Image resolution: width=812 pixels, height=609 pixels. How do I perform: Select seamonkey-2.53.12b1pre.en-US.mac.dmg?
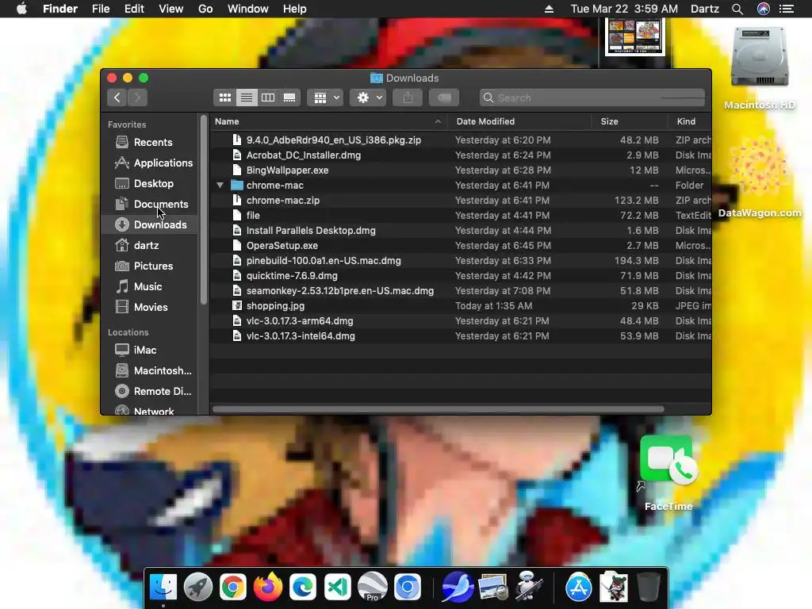tap(461, 290)
